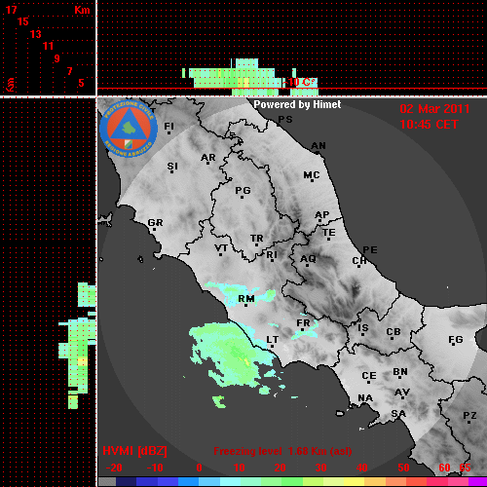Click the SA city label on map
The height and width of the screenshot is (487, 487).
(x=398, y=414)
